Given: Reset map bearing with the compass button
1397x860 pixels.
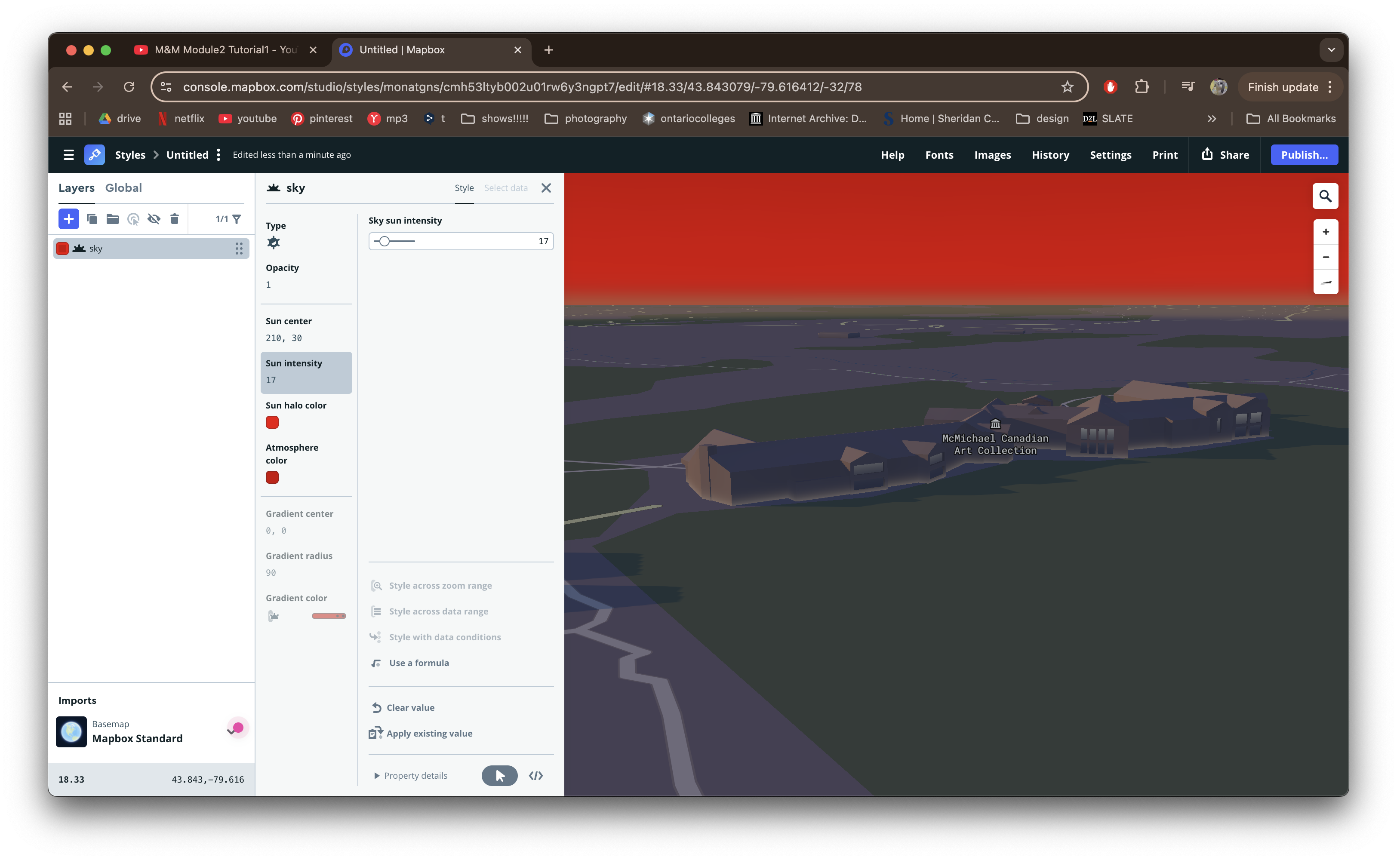Looking at the screenshot, I should pos(1325,282).
